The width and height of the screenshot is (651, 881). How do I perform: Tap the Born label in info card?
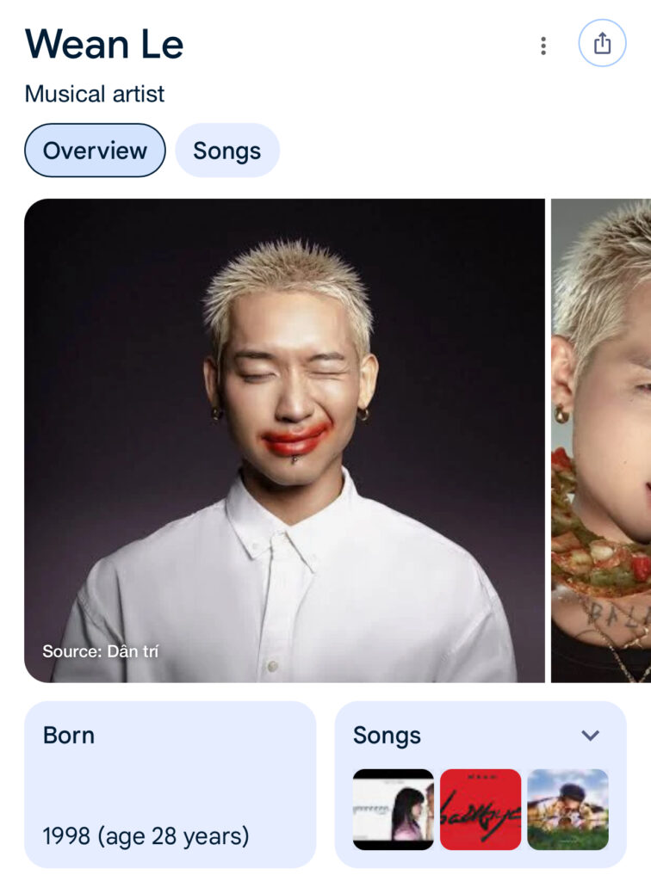(69, 735)
